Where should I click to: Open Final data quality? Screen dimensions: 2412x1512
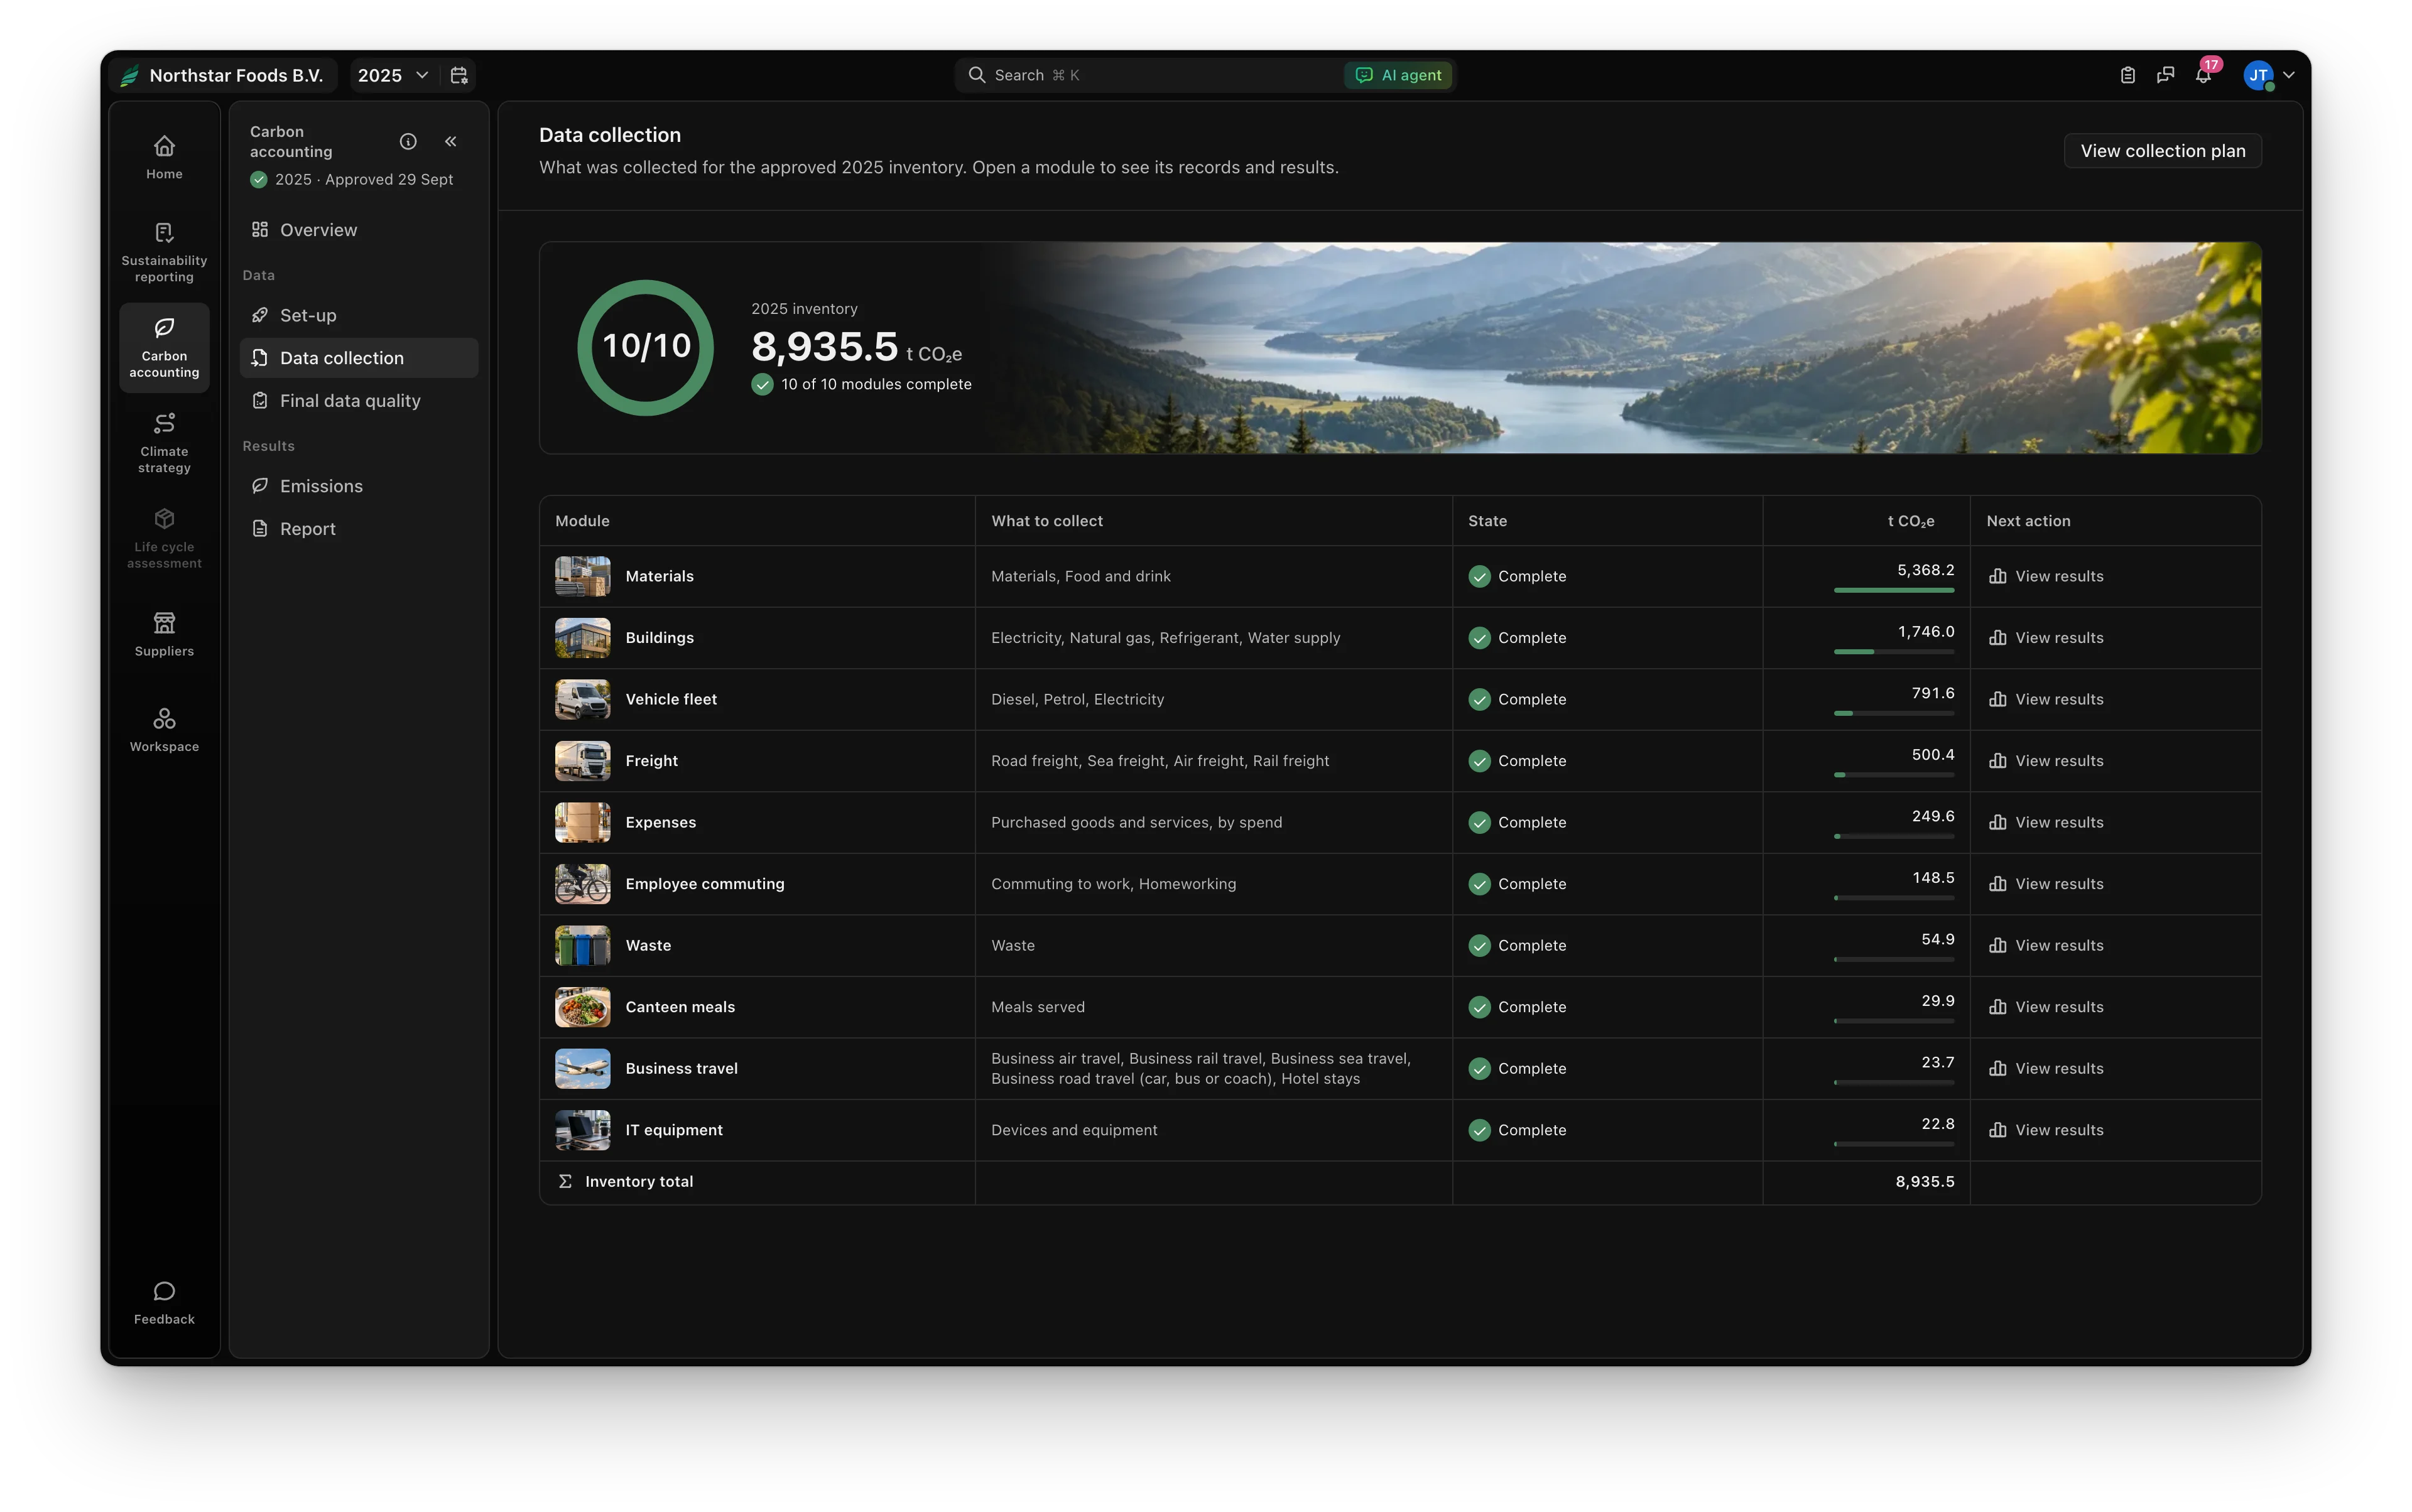coord(358,401)
